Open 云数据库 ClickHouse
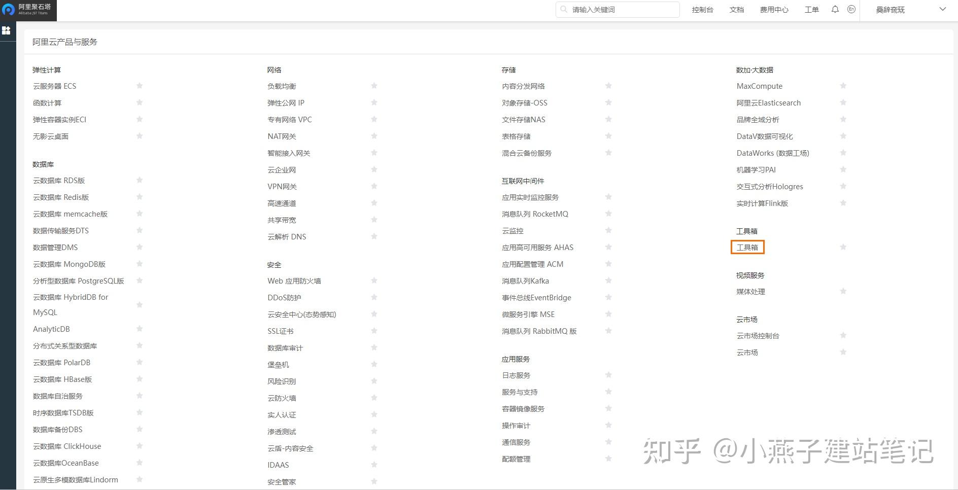Viewport: 958px width, 490px height. (x=67, y=446)
